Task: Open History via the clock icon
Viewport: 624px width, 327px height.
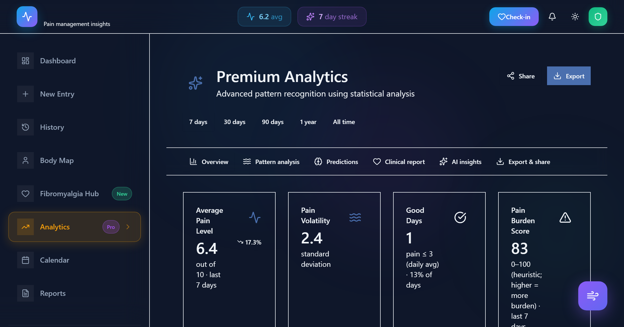Action: pyautogui.click(x=25, y=127)
